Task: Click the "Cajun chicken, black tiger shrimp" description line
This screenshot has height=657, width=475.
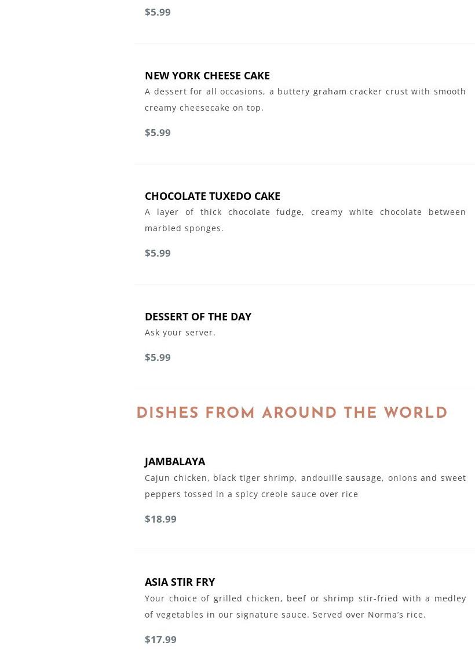Action: (305, 478)
